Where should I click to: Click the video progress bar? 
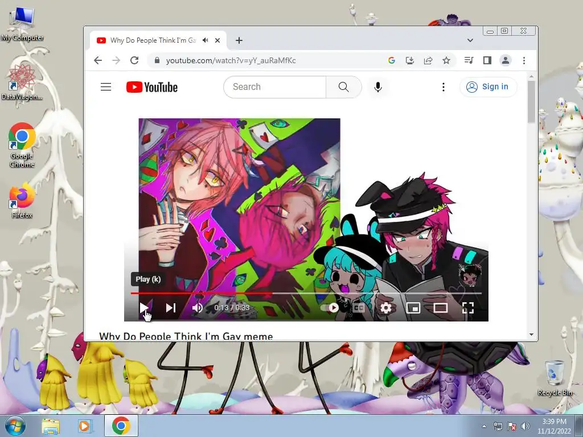click(306, 293)
